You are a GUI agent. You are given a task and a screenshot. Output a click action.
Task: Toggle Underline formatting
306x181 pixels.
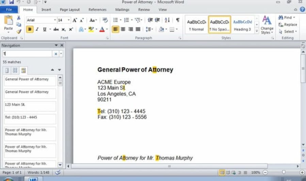[45, 29]
